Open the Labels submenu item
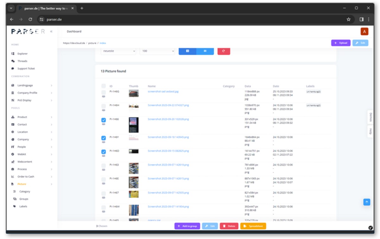 (x=23, y=206)
